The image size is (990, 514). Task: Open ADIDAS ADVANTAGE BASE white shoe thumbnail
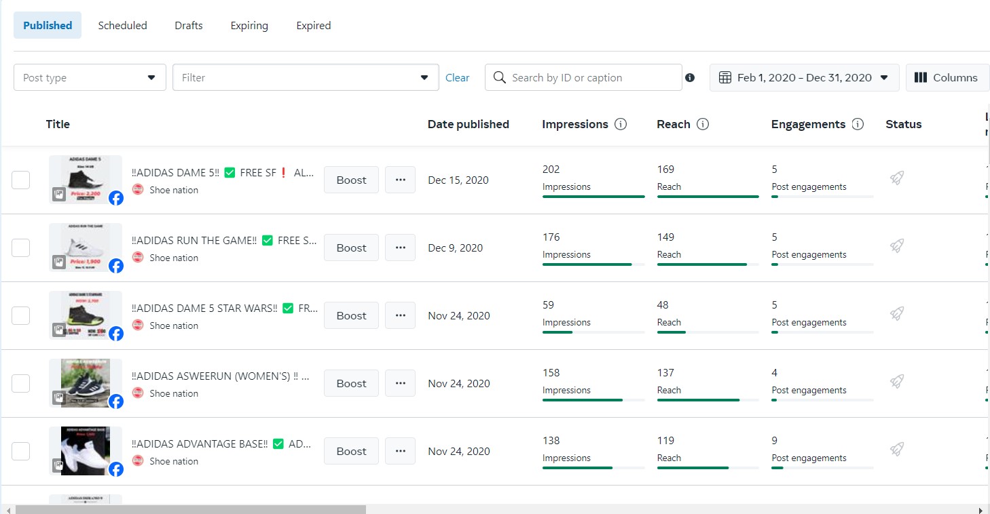pyautogui.click(x=86, y=450)
